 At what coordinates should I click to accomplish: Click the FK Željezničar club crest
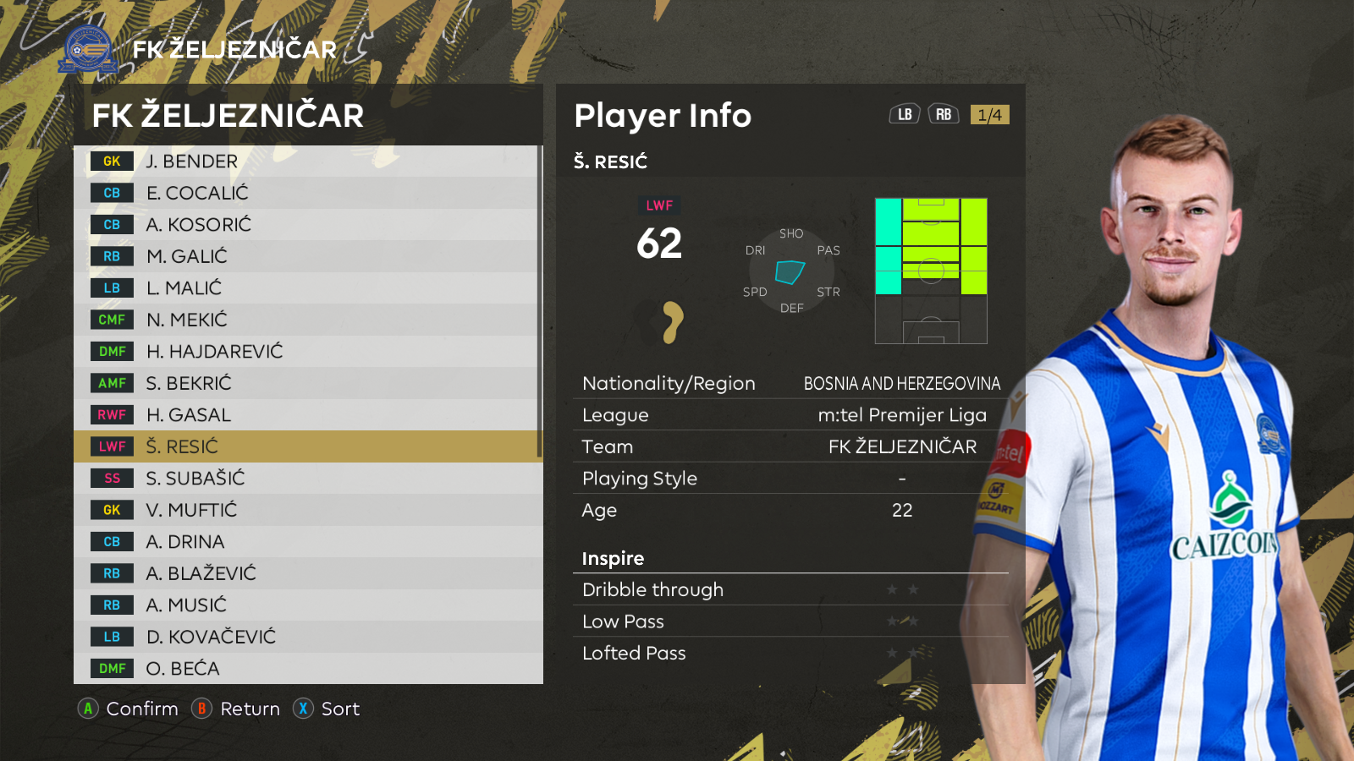88,49
